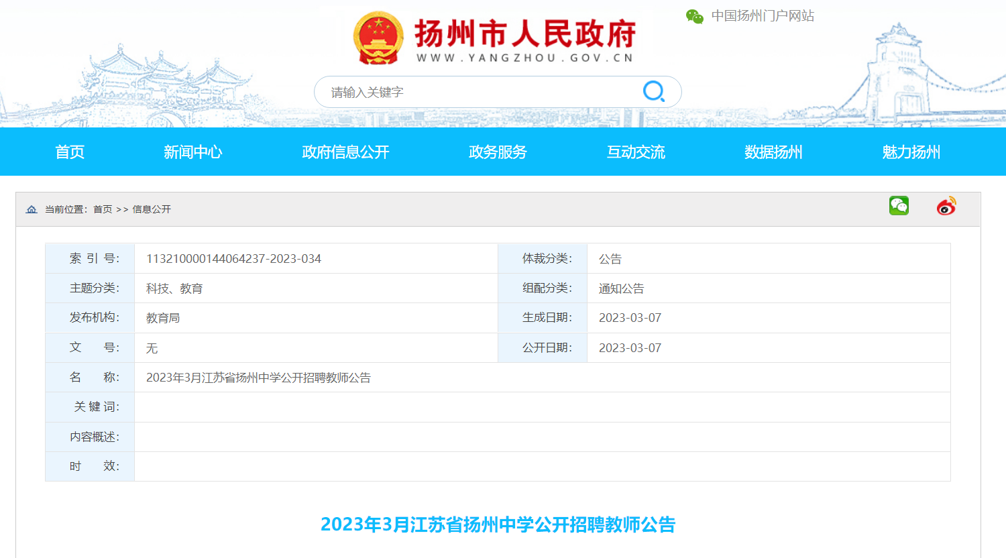Screen dimensions: 1006x558
Task: Click the home icon in breadcrumb
Action: click(x=32, y=209)
